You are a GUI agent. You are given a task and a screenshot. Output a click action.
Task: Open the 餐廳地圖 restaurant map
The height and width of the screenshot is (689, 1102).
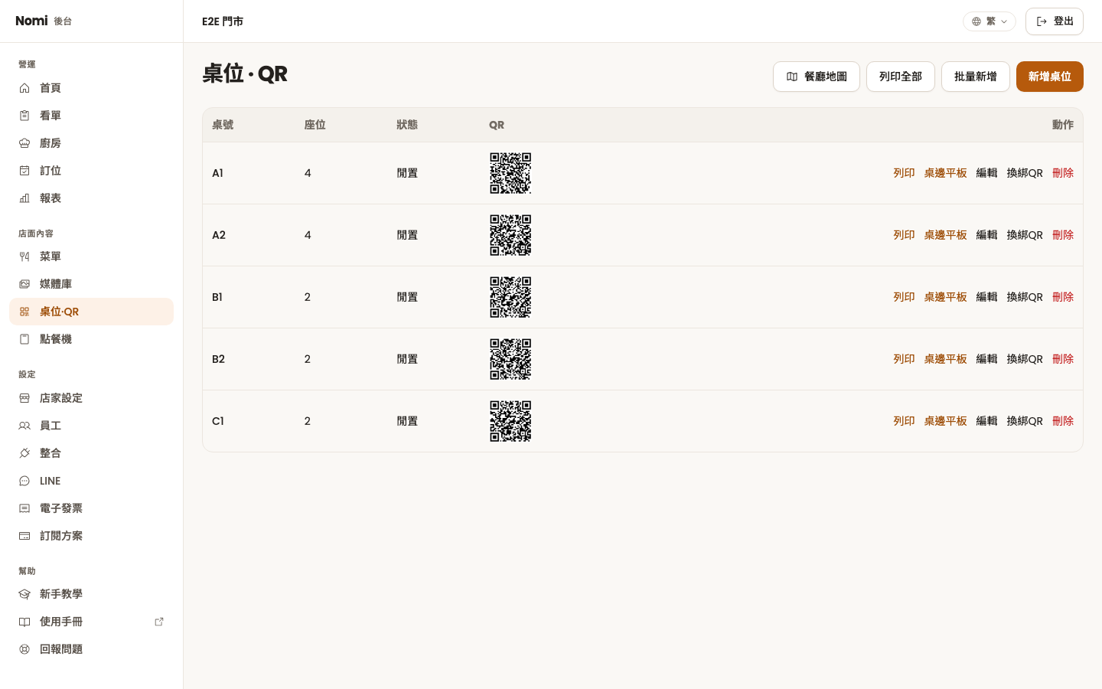[817, 77]
